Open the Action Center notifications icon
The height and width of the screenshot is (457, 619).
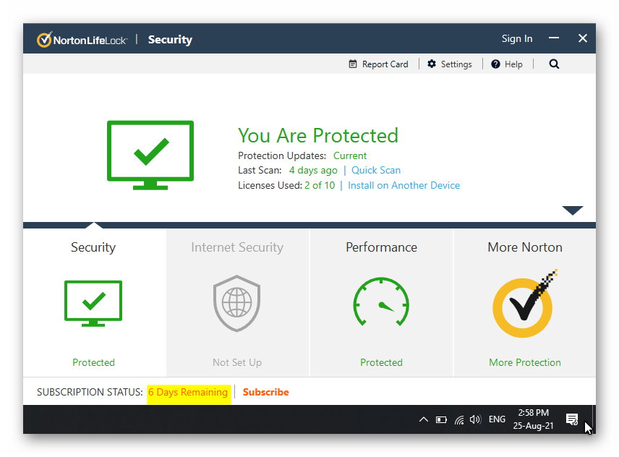click(571, 419)
